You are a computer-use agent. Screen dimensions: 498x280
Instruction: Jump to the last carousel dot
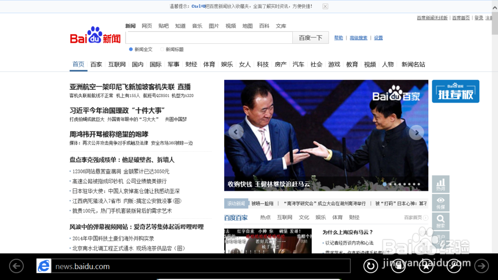click(419, 184)
